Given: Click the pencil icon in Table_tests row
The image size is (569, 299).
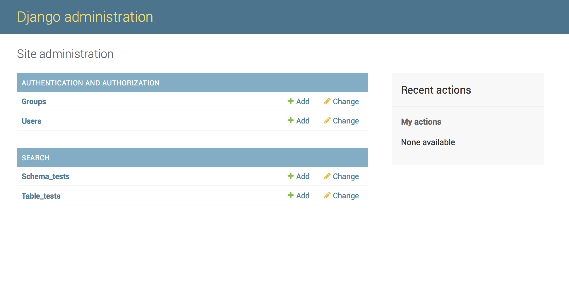Looking at the screenshot, I should [327, 195].
